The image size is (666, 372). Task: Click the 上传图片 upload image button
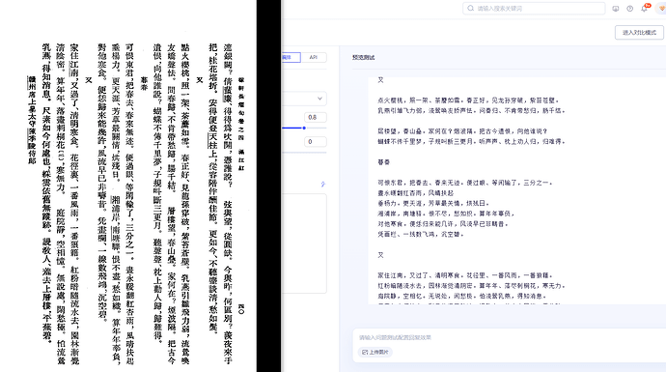point(375,352)
